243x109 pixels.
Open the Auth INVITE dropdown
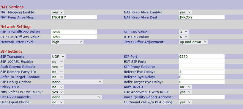pos(185,87)
